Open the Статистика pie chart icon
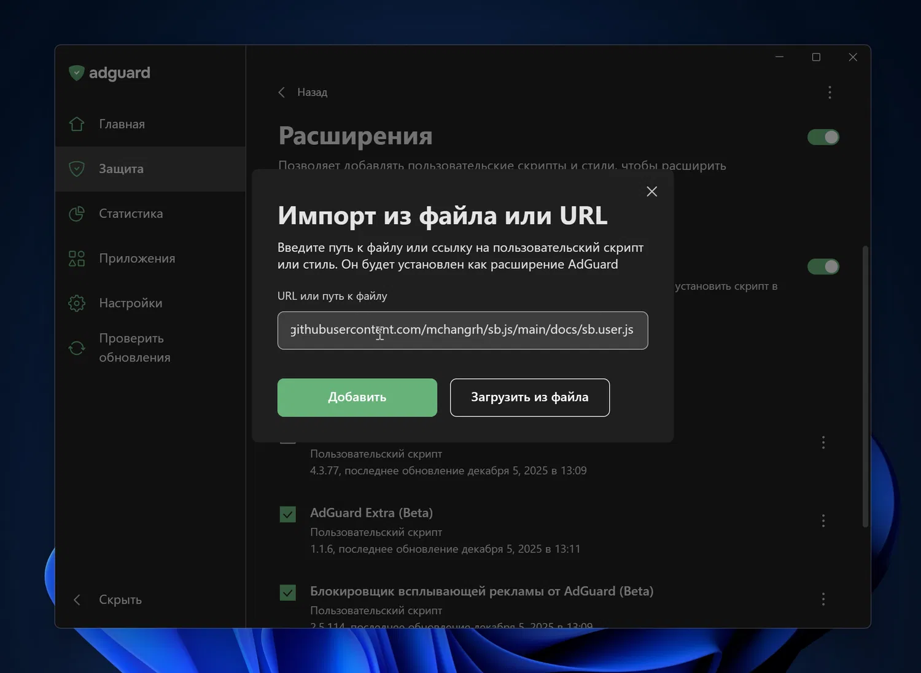 coord(77,214)
